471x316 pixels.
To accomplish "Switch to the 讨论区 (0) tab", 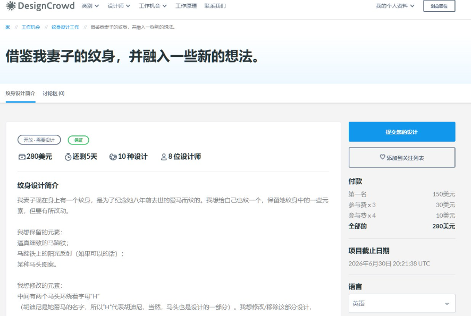I will 54,93.
